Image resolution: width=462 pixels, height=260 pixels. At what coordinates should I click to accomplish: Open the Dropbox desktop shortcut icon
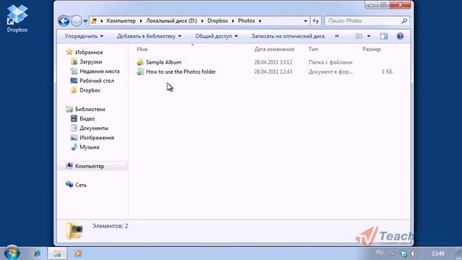click(17, 17)
